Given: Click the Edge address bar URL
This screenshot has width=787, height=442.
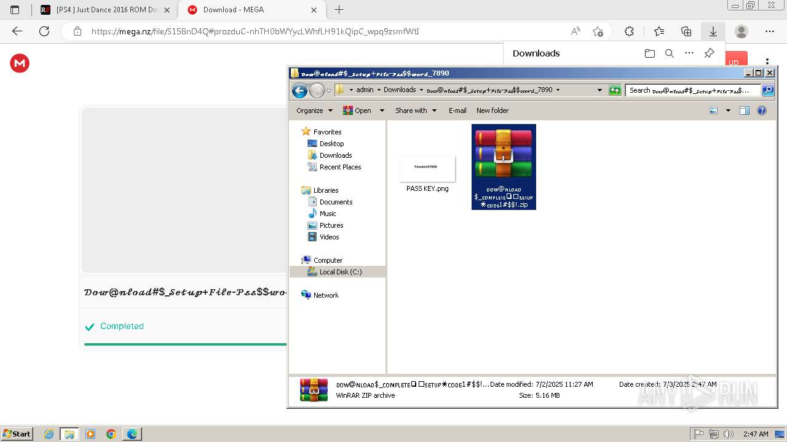Looking at the screenshot, I should pos(255,31).
